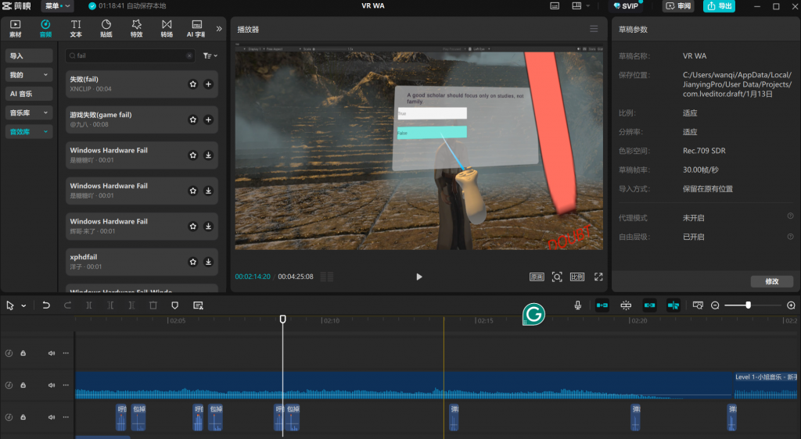Zoom in the timeline
This screenshot has height=439, width=801.
tap(791, 305)
